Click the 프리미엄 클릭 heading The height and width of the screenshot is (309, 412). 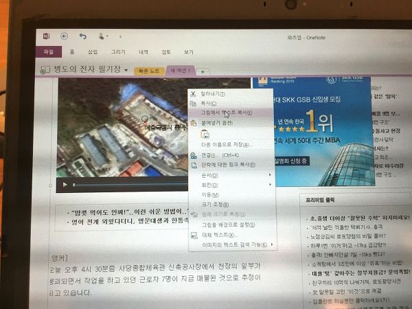click(320, 200)
